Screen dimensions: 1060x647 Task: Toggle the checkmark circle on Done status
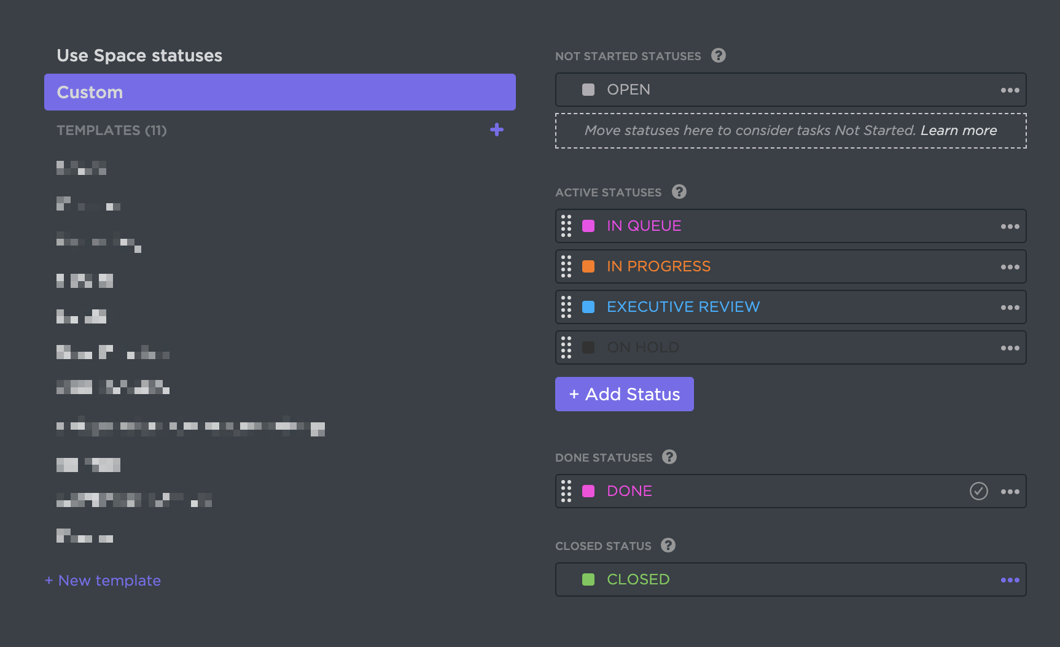(x=979, y=491)
